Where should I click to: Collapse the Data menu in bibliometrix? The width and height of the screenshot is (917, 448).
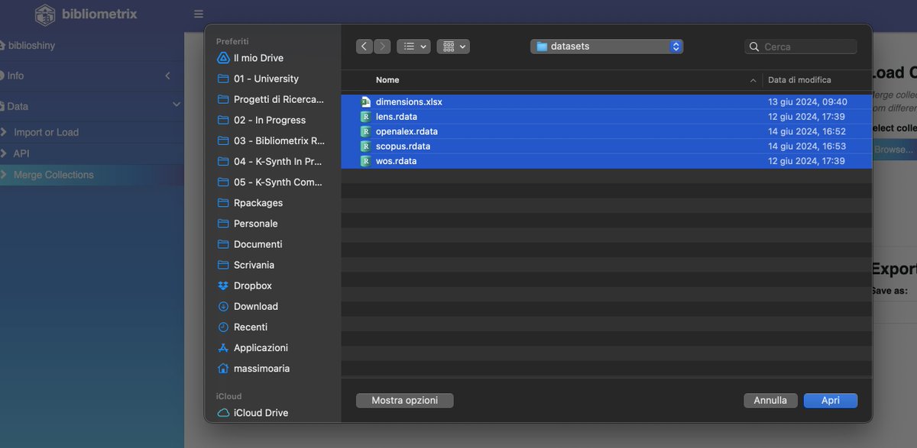[92, 106]
